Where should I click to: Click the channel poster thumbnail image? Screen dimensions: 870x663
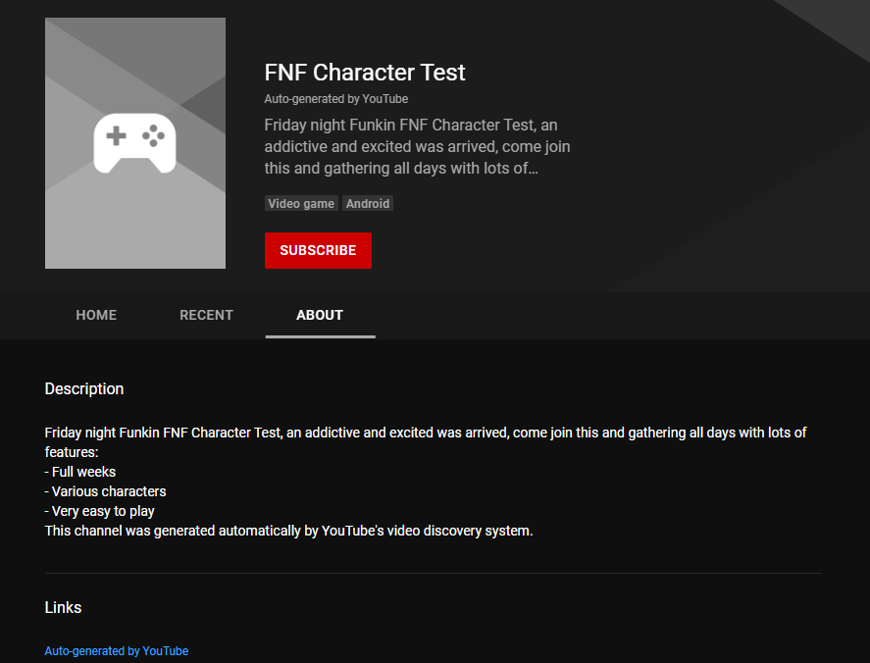pos(135,143)
